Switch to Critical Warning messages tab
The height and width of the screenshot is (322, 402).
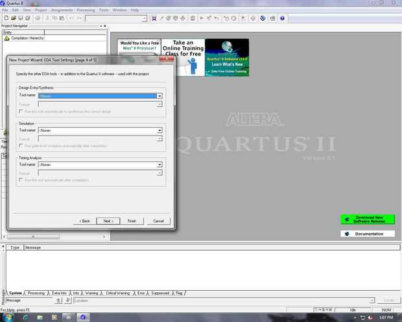coord(117,293)
